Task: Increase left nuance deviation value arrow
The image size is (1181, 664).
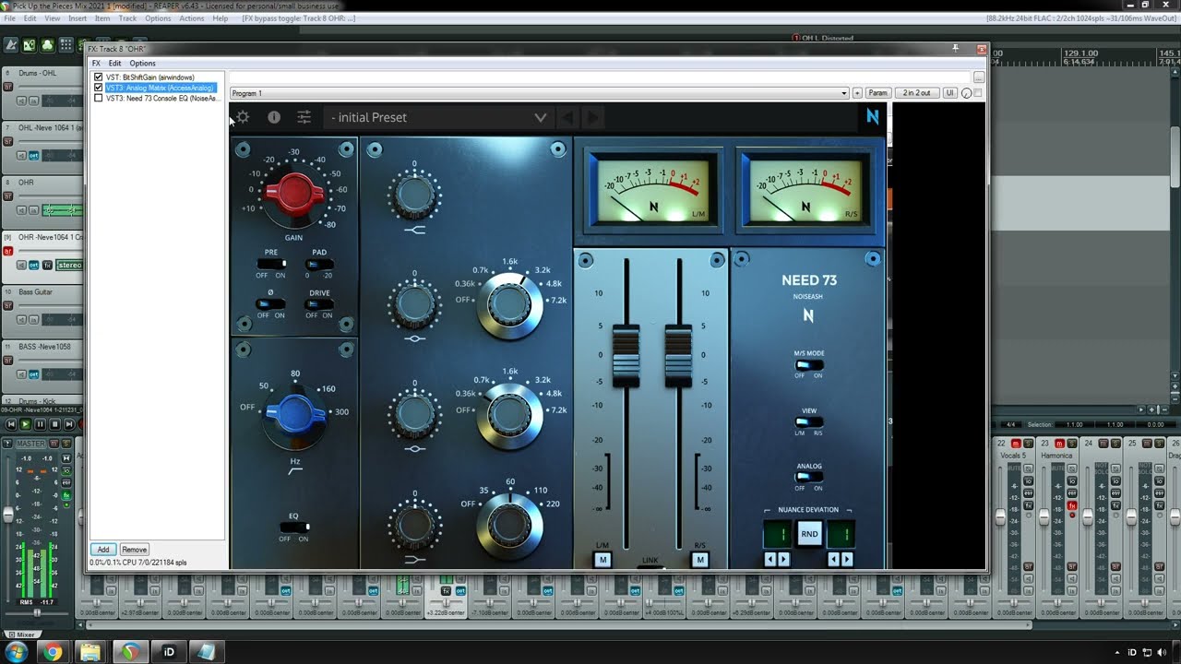Action: point(784,559)
